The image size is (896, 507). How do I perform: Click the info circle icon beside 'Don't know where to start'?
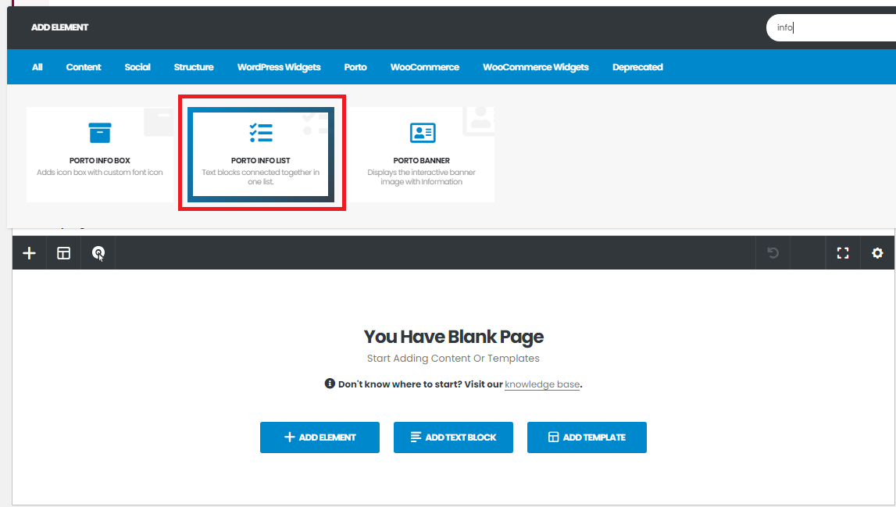click(330, 384)
